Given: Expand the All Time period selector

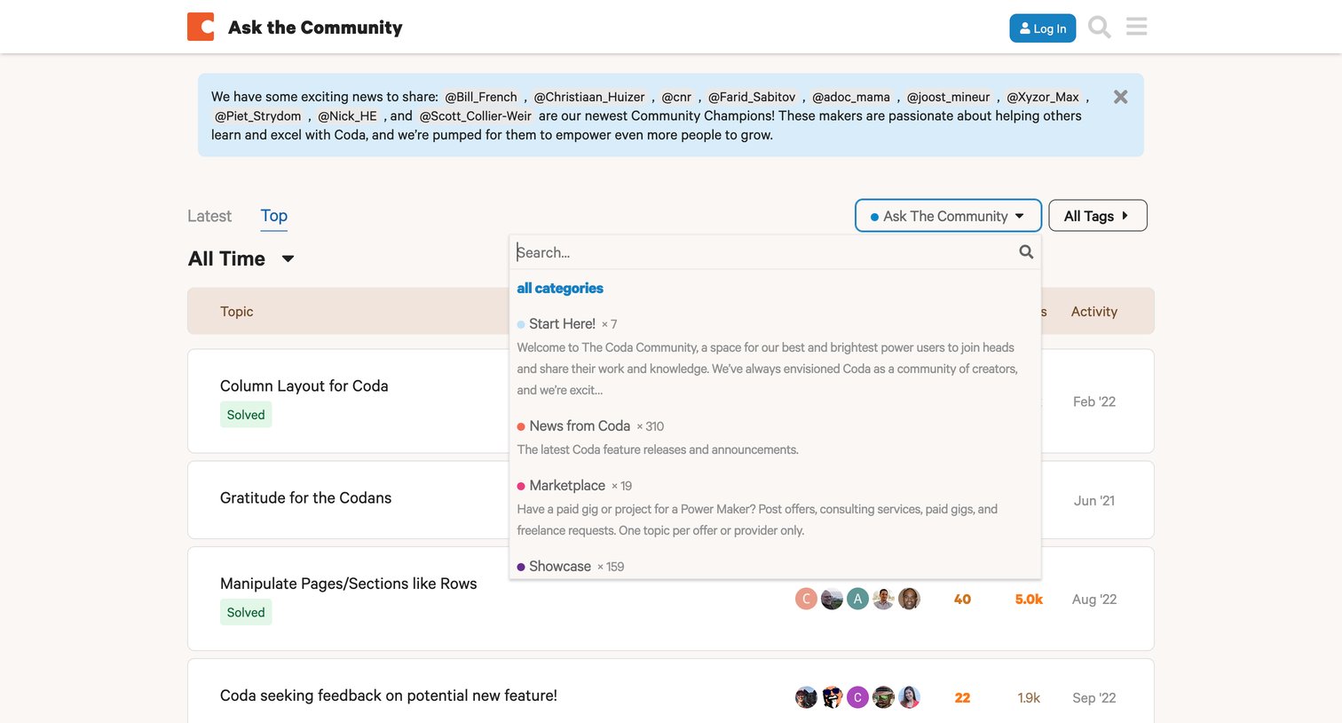Looking at the screenshot, I should pyautogui.click(x=241, y=258).
